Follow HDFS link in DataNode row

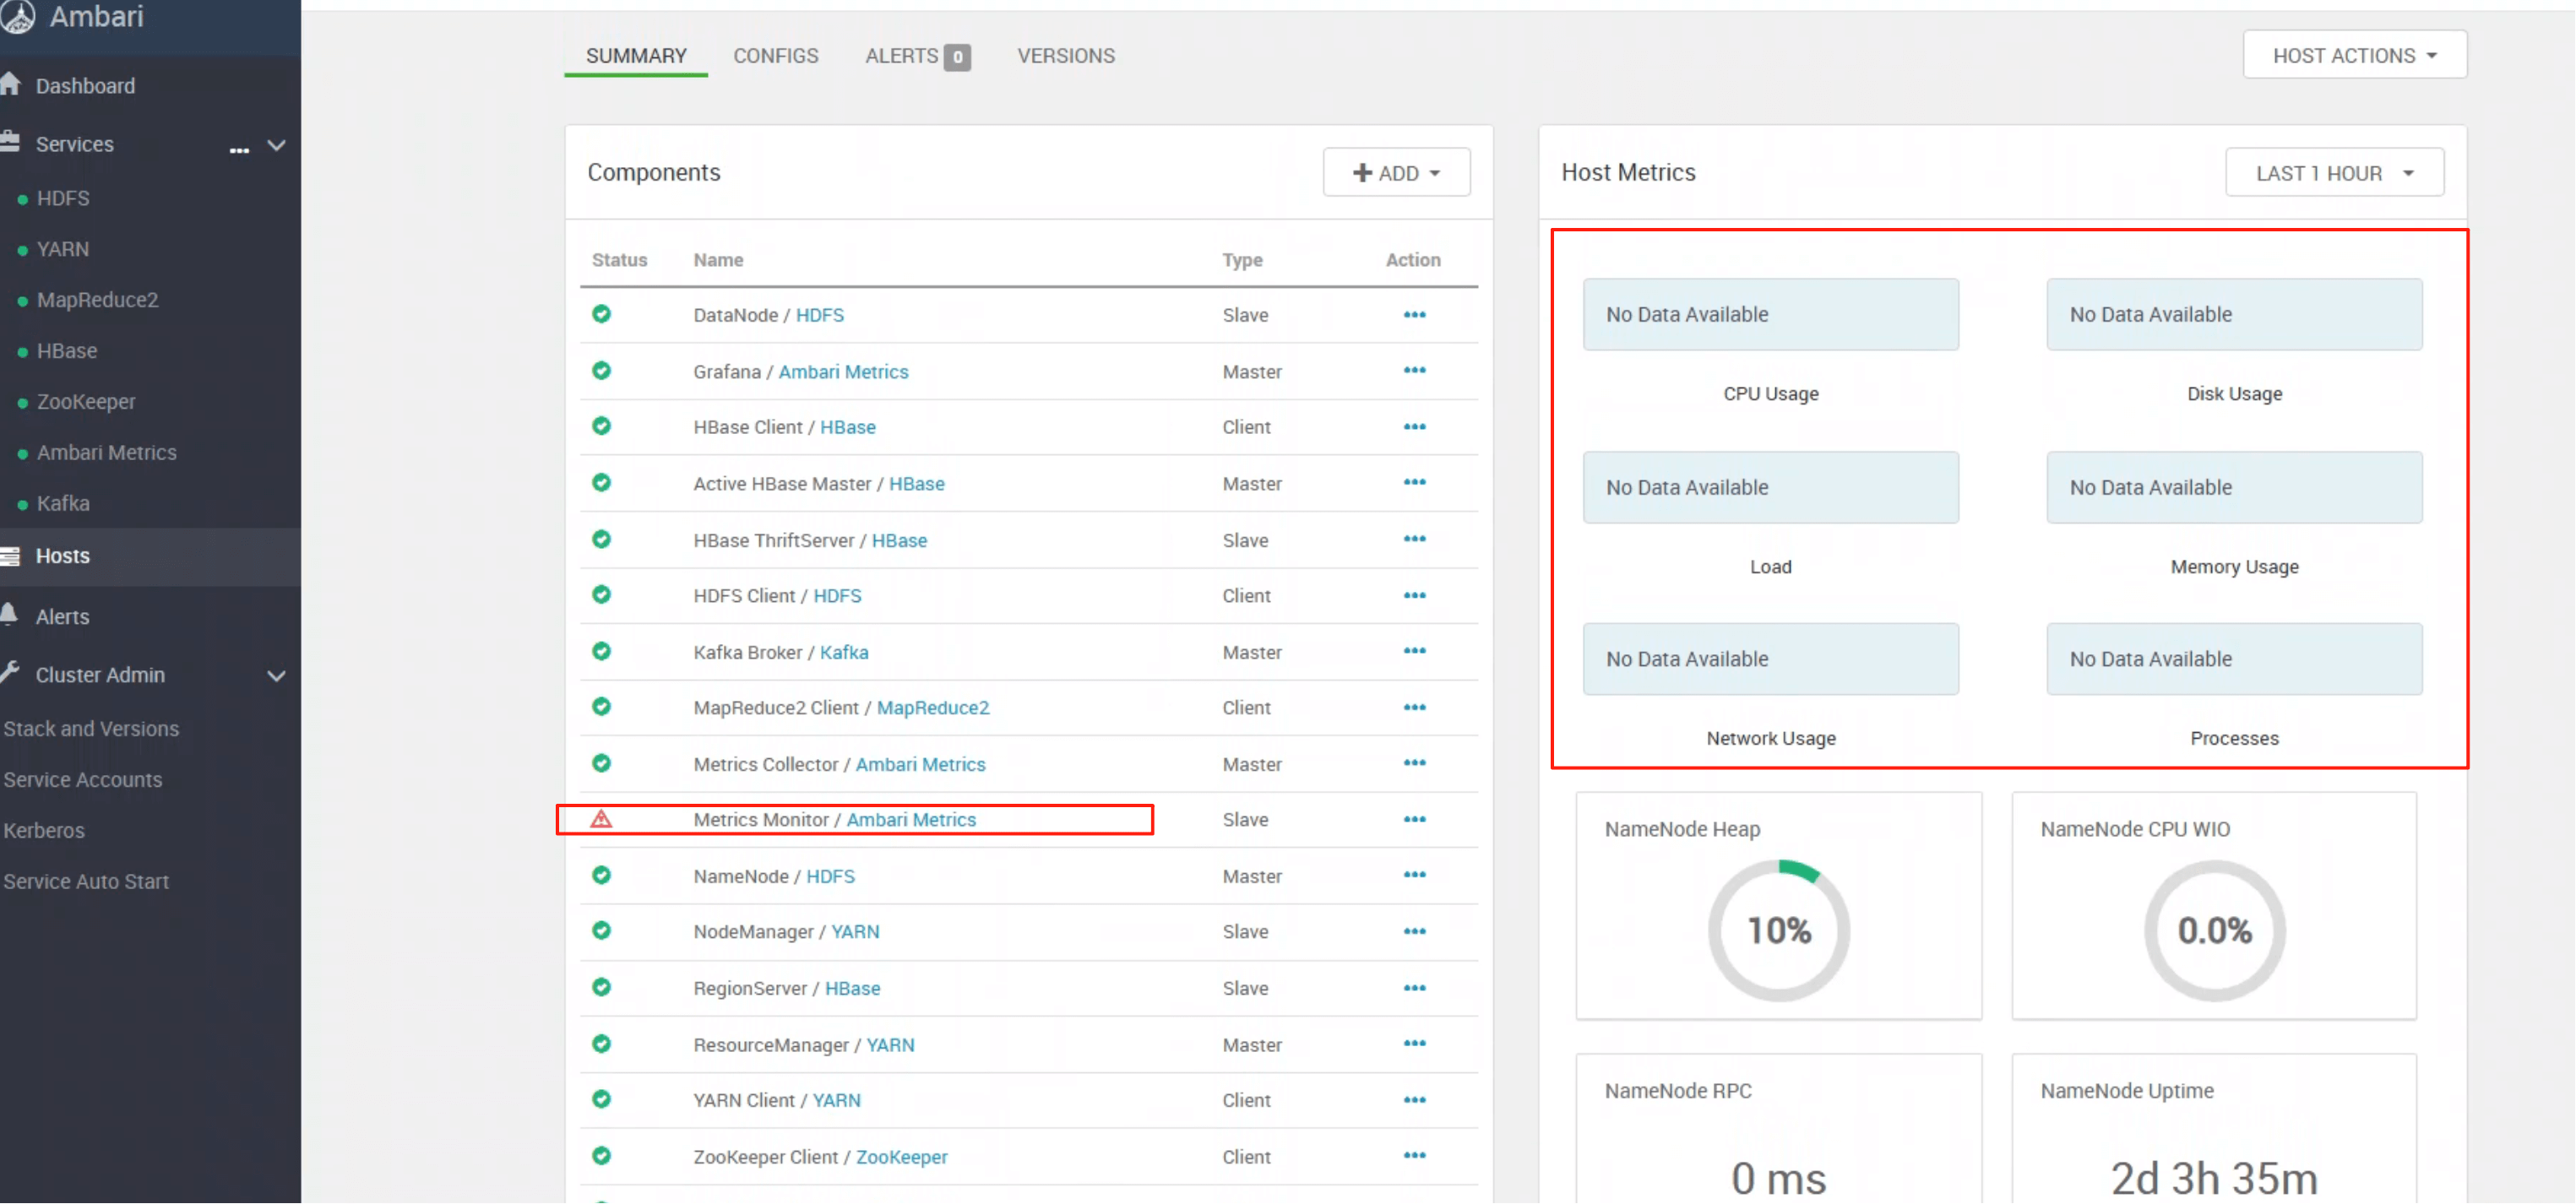[x=820, y=315]
